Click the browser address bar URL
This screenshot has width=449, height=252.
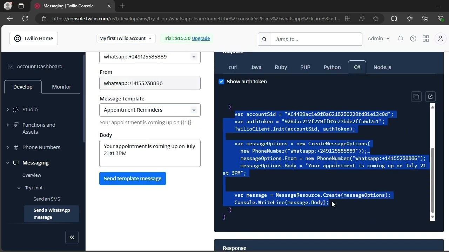[x=196, y=19]
